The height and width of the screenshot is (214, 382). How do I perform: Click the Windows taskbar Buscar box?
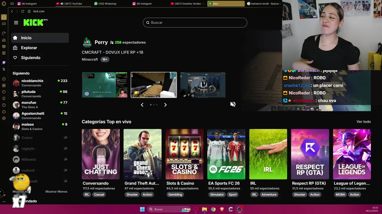click(x=169, y=209)
